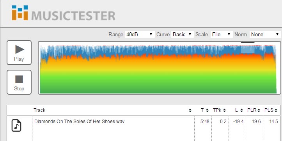
Task: Click the highlighted selection in waveform
Action: pos(248,49)
